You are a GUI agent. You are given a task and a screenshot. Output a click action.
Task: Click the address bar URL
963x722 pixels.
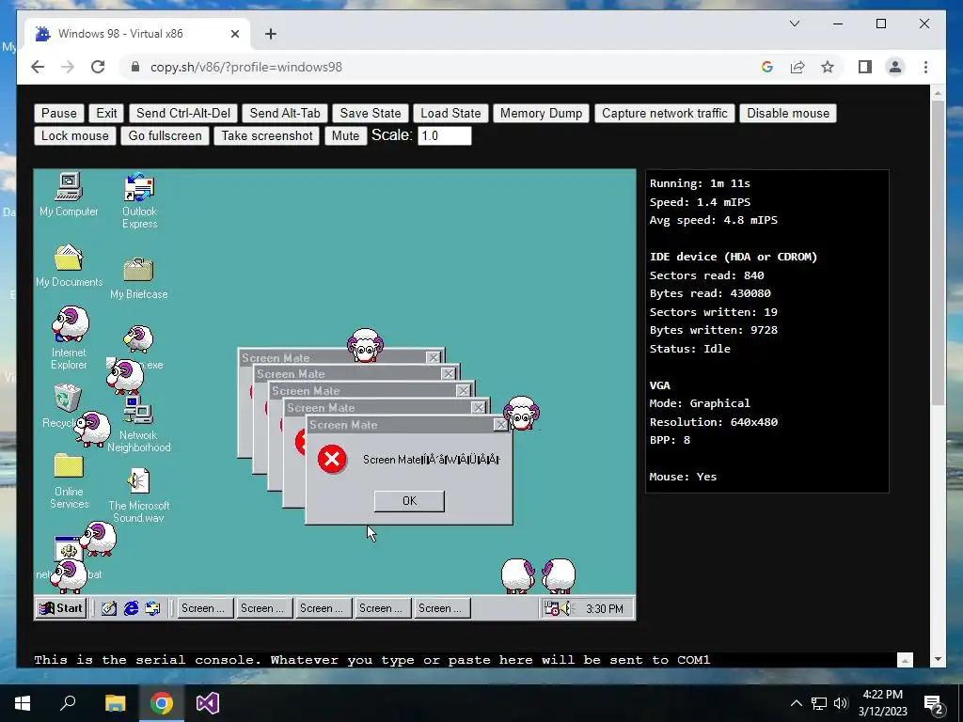(x=246, y=67)
